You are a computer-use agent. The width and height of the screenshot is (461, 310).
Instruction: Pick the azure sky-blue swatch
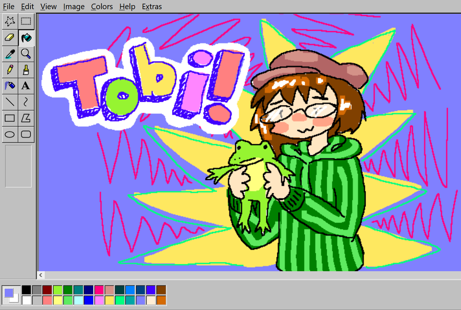[130, 290]
